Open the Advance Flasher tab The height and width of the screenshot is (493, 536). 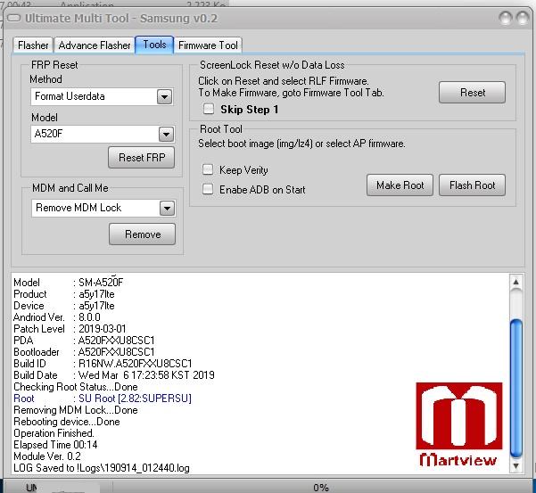[x=94, y=45]
